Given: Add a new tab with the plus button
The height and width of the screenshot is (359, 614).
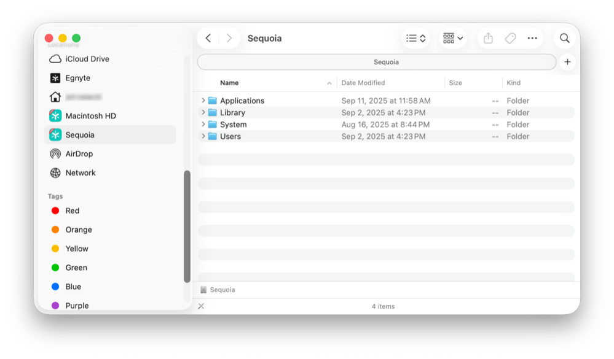Looking at the screenshot, I should (x=567, y=61).
